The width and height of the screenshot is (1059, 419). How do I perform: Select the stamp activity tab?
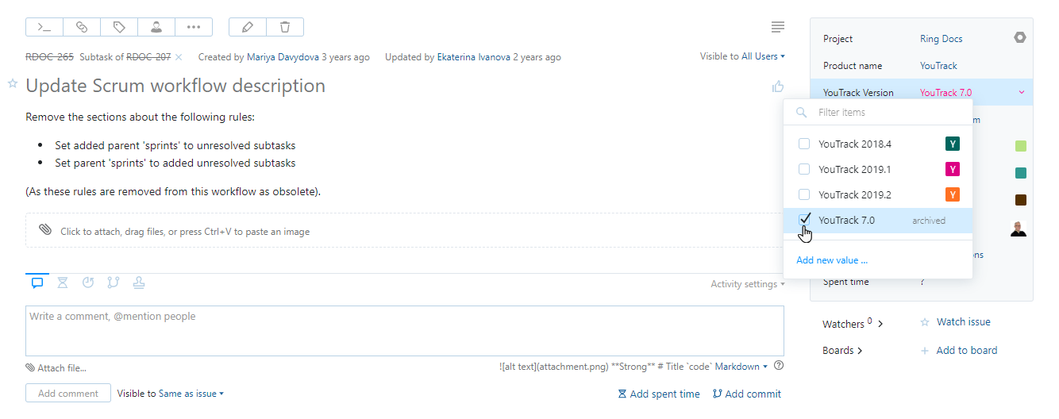point(139,283)
